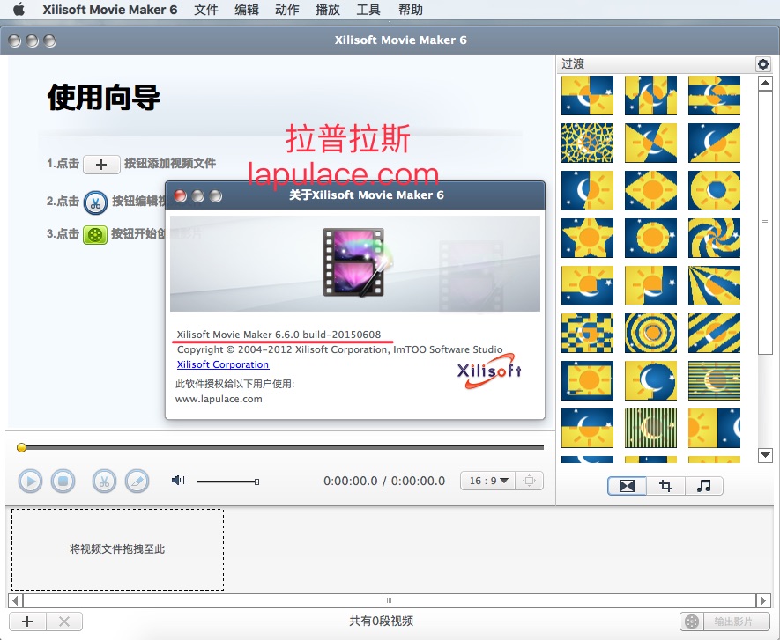Click the scissors clip button beside Stop
Viewport: 780px width, 640px height.
(104, 481)
